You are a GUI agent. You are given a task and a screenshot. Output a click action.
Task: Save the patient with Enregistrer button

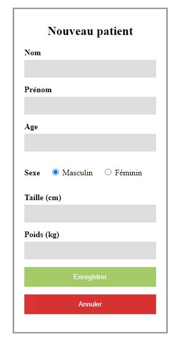90,277
